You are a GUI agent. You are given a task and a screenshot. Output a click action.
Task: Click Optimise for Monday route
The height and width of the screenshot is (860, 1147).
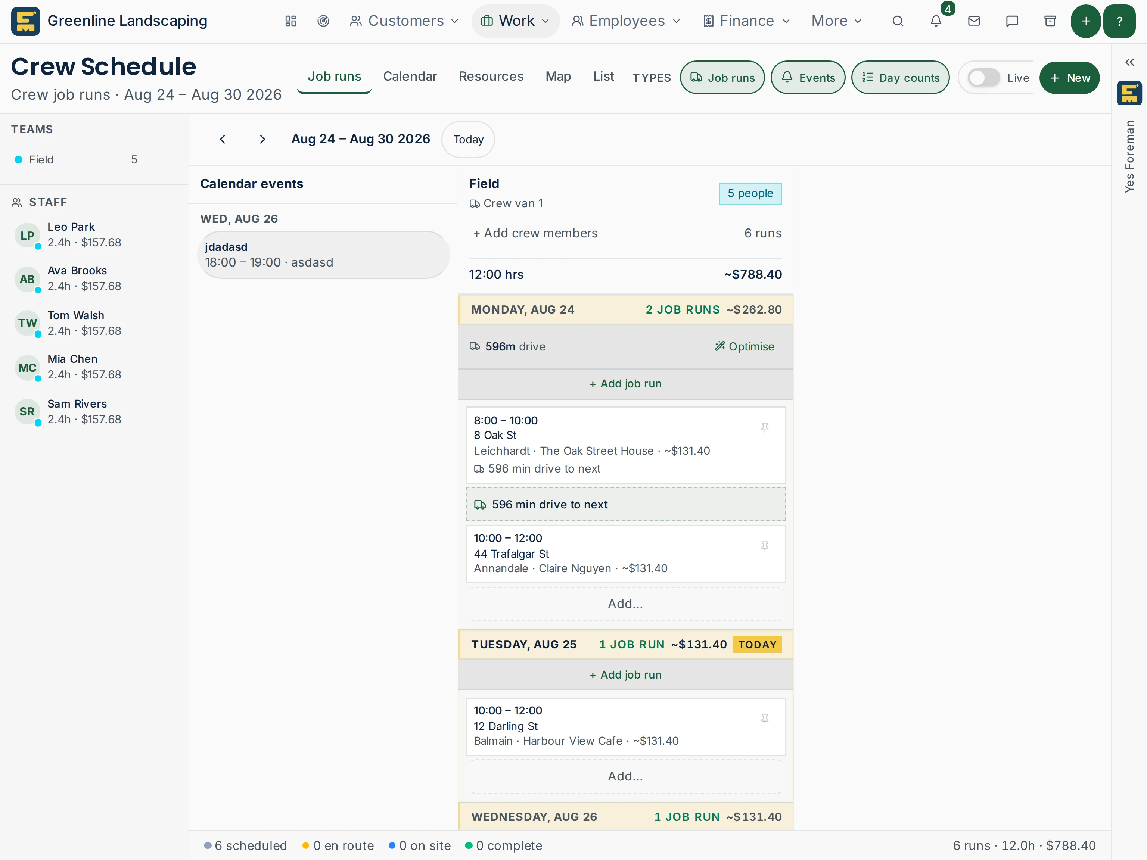[x=744, y=346]
